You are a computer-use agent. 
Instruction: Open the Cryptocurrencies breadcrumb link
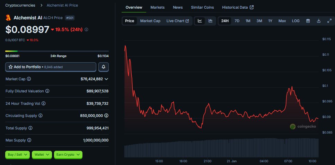pos(20,6)
